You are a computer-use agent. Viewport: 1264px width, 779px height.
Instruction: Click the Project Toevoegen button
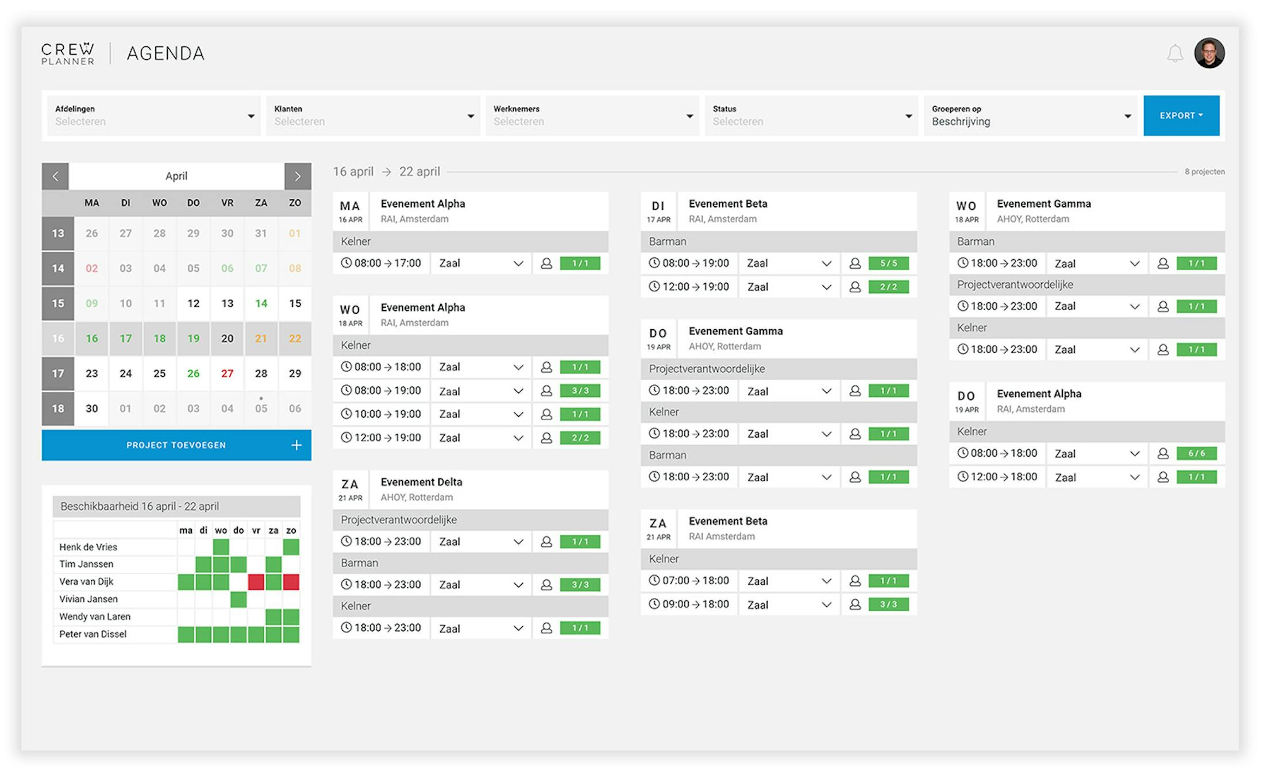[176, 445]
